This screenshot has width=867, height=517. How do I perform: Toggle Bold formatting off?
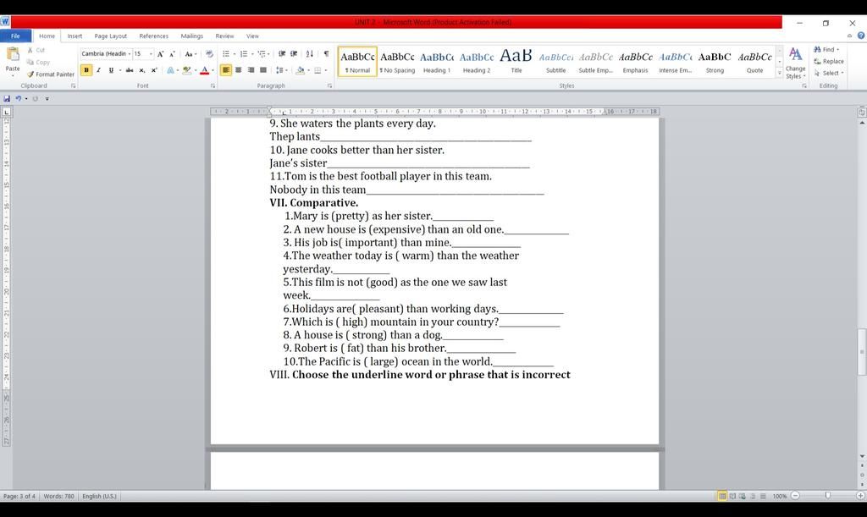[86, 70]
